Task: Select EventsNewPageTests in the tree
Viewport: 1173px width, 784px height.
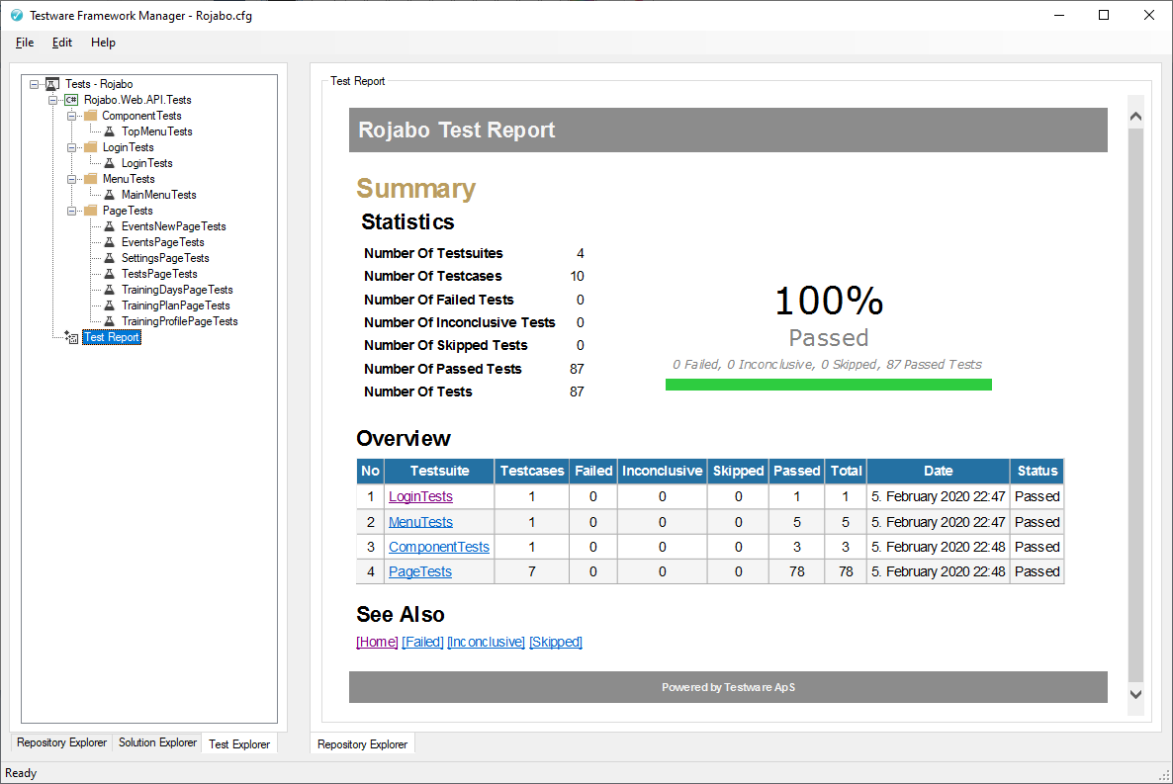Action: tap(173, 226)
